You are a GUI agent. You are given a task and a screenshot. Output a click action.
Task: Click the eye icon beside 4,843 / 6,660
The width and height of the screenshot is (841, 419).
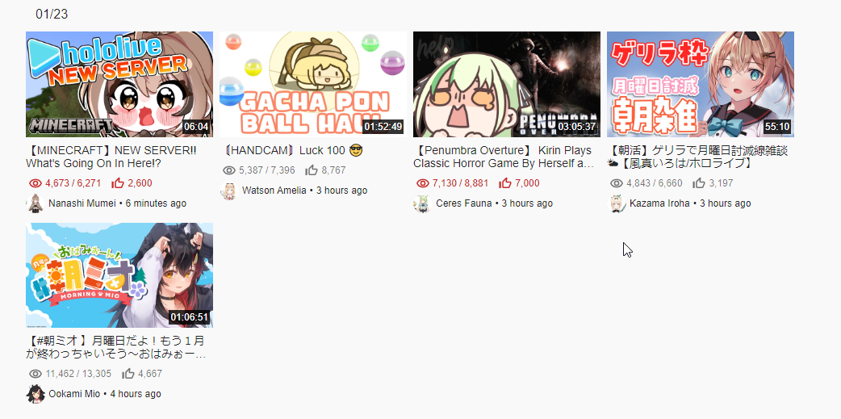(617, 183)
